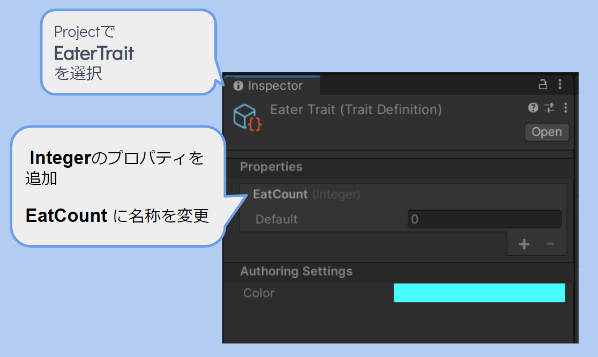Viewport: 598px width, 357px height.
Task: Click the Trait Definition cube asset icon
Action: [248, 117]
